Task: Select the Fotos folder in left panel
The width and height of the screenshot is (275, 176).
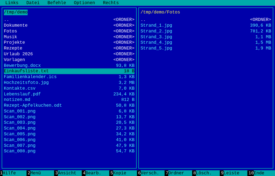Action: [69, 31]
